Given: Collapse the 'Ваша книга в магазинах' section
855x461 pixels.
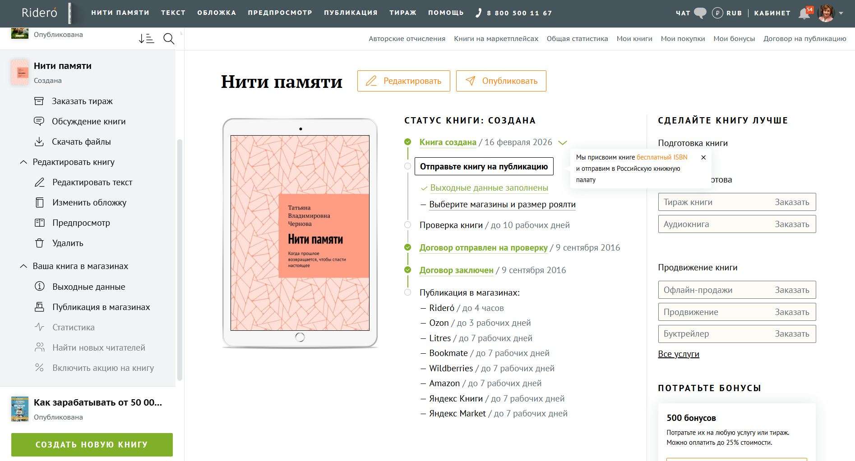Looking at the screenshot, I should point(23,266).
